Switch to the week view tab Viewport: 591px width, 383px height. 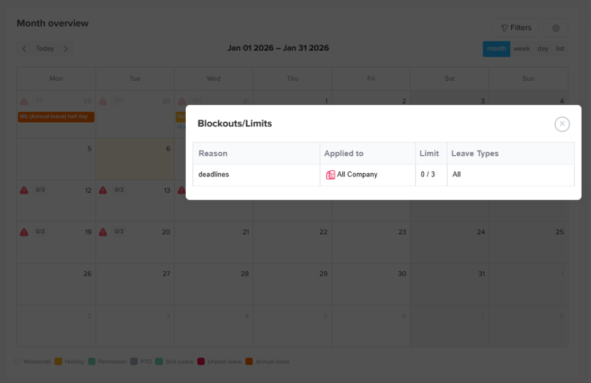pos(522,49)
